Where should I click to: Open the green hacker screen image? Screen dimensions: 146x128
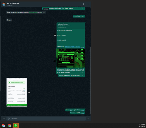point(70,58)
